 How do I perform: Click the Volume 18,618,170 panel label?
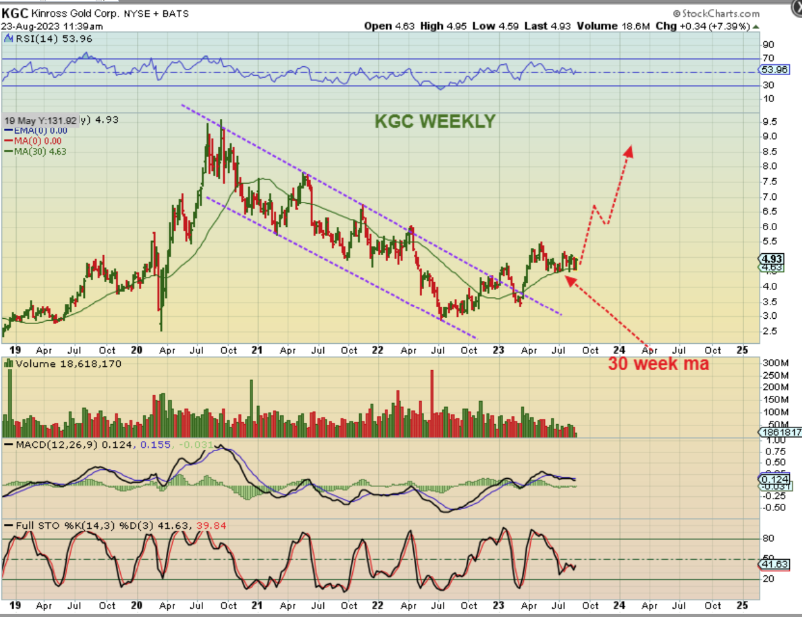[x=69, y=364]
